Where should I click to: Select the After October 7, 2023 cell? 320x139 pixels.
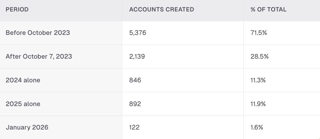point(39,56)
